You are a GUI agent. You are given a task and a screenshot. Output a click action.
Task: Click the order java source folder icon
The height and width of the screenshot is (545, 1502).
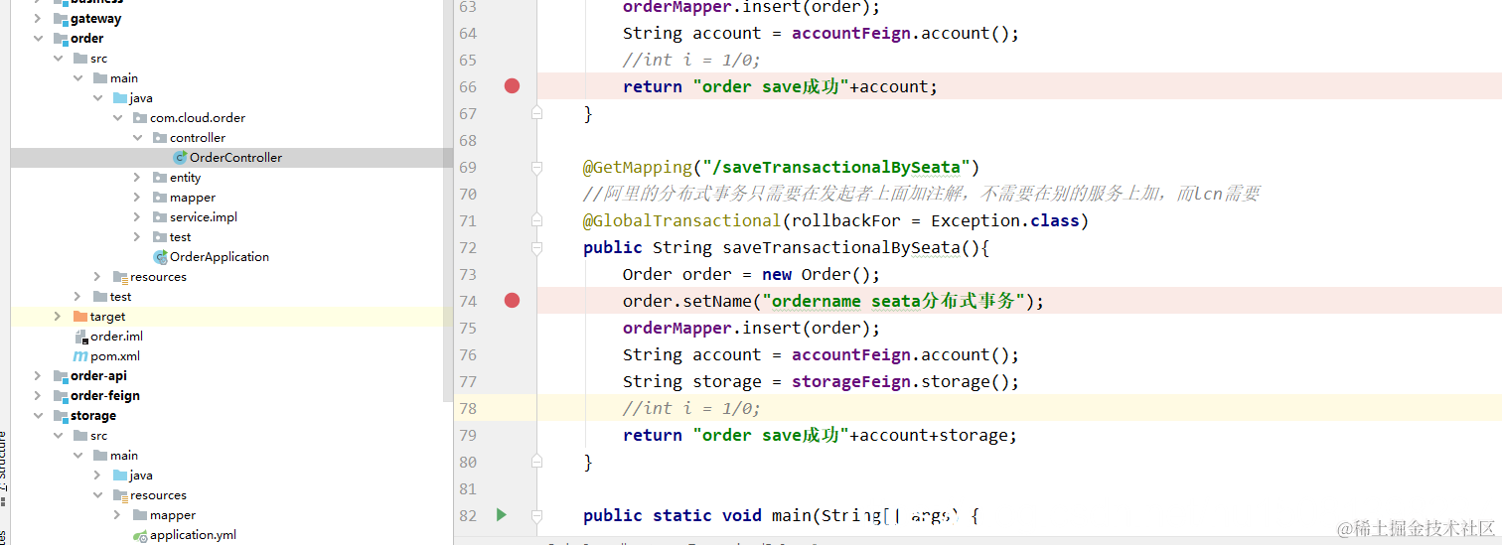pos(120,97)
